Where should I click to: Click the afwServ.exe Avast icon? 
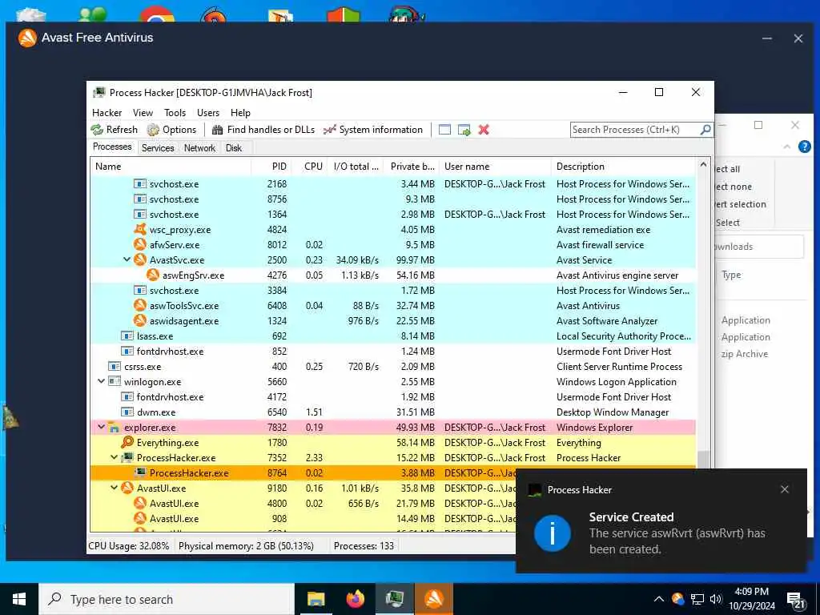(139, 244)
